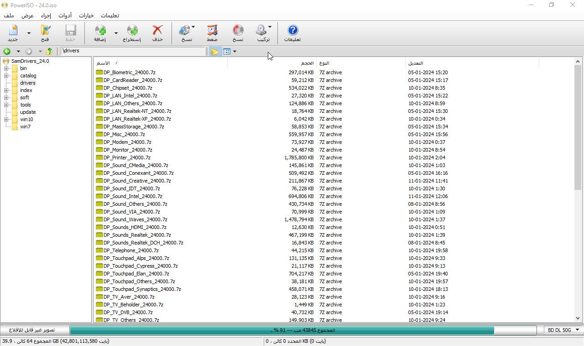Image resolution: width=584 pixels, height=346 pixels.
Task: Open the File (ملف) menu
Action: (9, 15)
